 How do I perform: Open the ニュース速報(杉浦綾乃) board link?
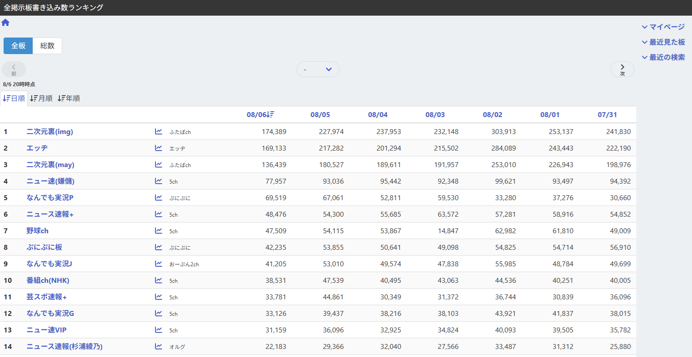tap(64, 347)
